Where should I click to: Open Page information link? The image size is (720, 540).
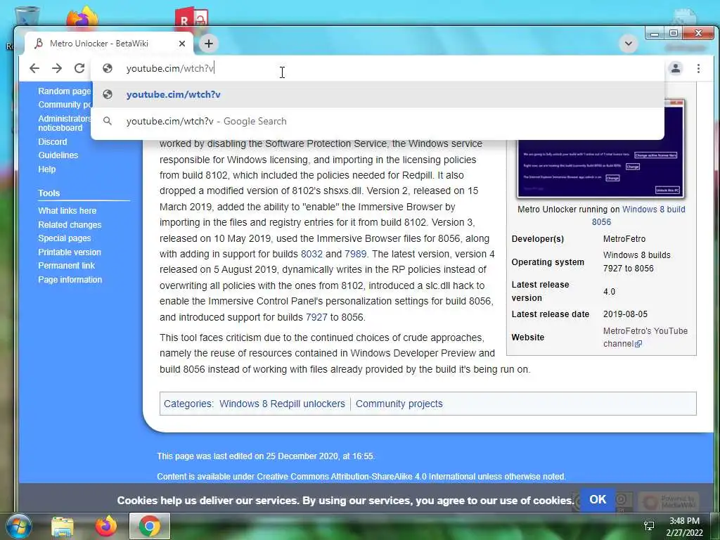pyautogui.click(x=70, y=280)
